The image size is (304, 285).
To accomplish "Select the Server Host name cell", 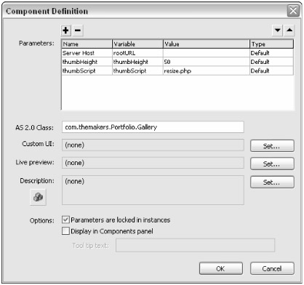I will point(87,53).
